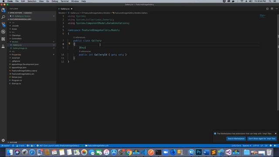The image size is (279, 157).
Task: Open the Debug view in activity bar
Action: 3,32
